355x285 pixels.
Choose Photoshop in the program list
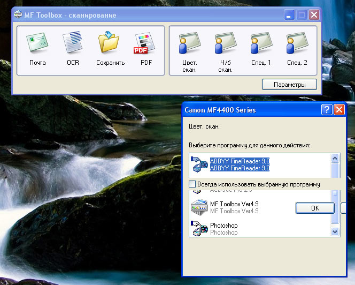click(223, 229)
